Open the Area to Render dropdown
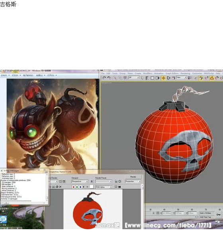Viewport: 223px width, 232px height. click(x=54, y=181)
